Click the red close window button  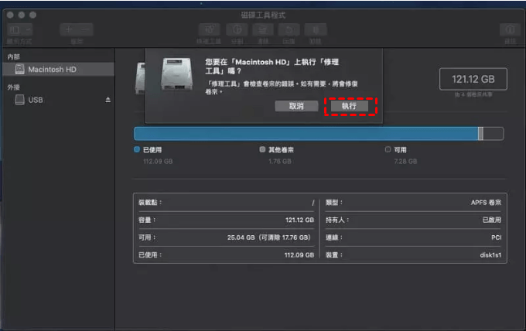[10, 15]
